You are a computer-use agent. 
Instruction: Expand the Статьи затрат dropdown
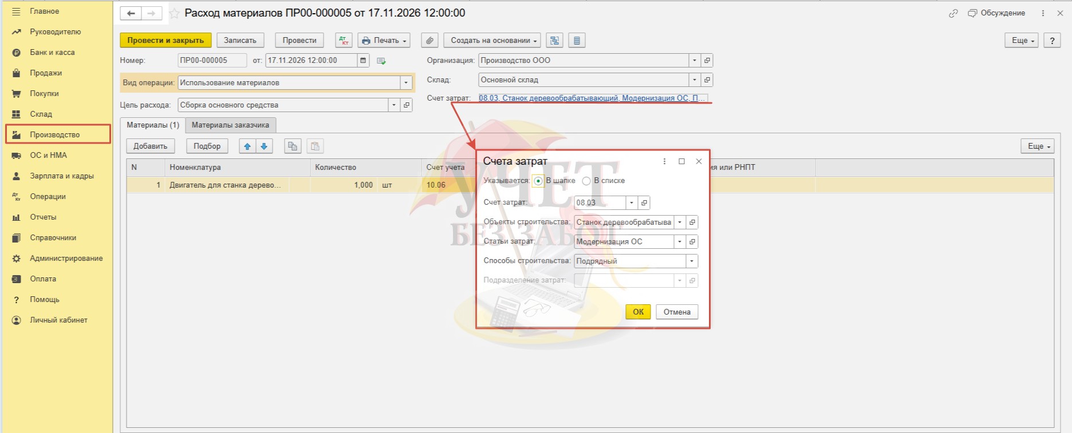pos(680,242)
